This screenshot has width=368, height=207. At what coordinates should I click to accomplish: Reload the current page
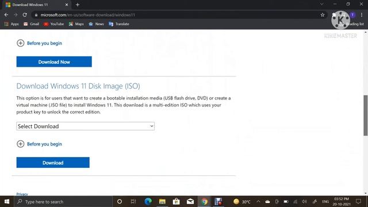[x=25, y=15]
